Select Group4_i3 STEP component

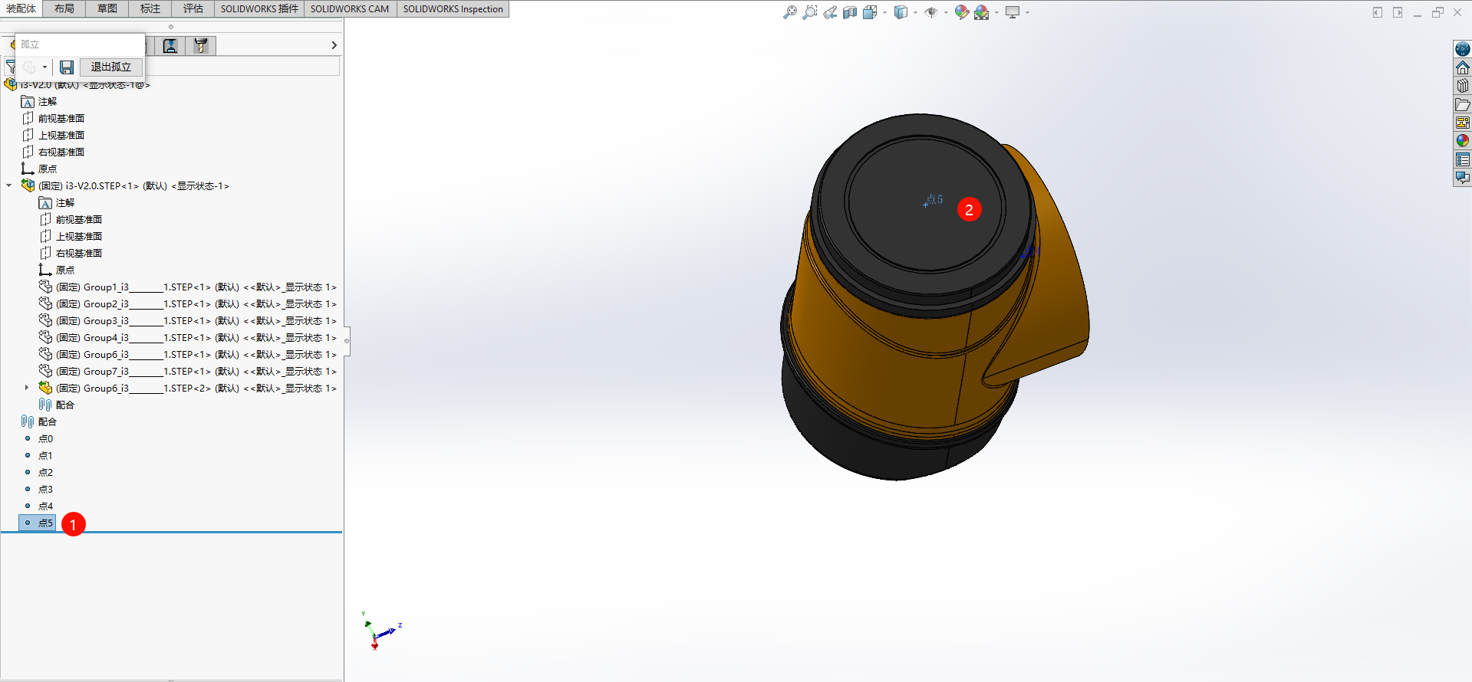click(188, 337)
